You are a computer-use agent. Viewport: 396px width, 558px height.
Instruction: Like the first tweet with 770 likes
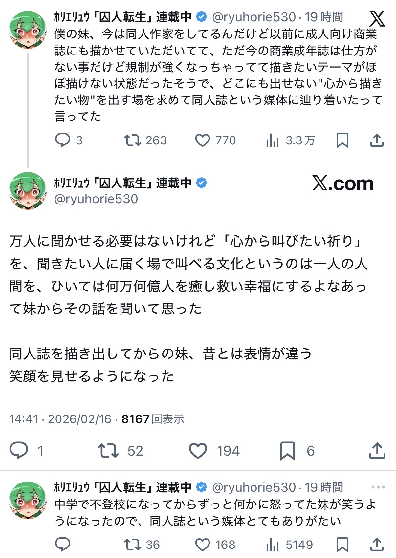(x=203, y=140)
